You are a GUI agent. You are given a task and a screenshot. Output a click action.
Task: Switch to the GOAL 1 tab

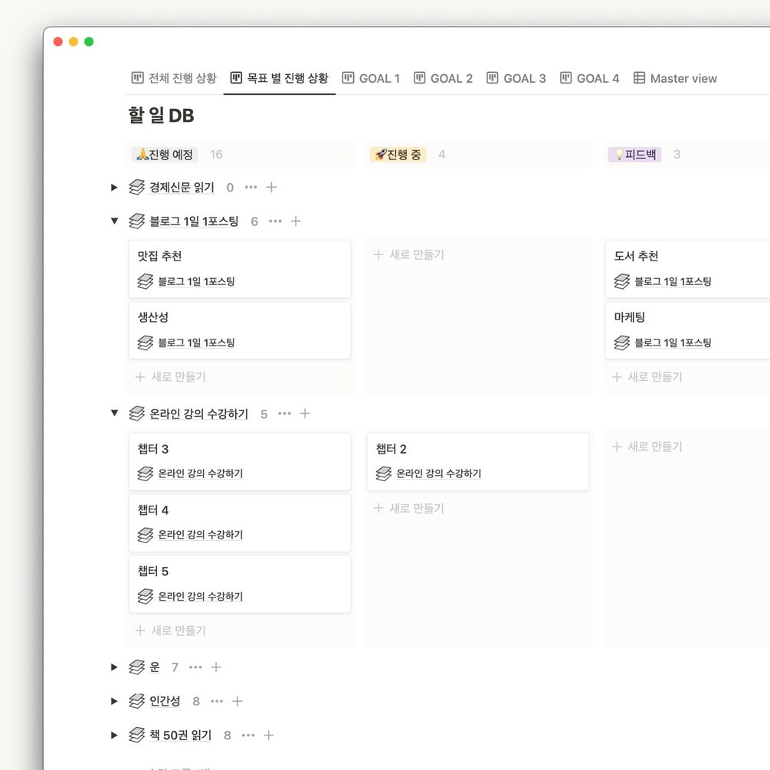pyautogui.click(x=371, y=78)
